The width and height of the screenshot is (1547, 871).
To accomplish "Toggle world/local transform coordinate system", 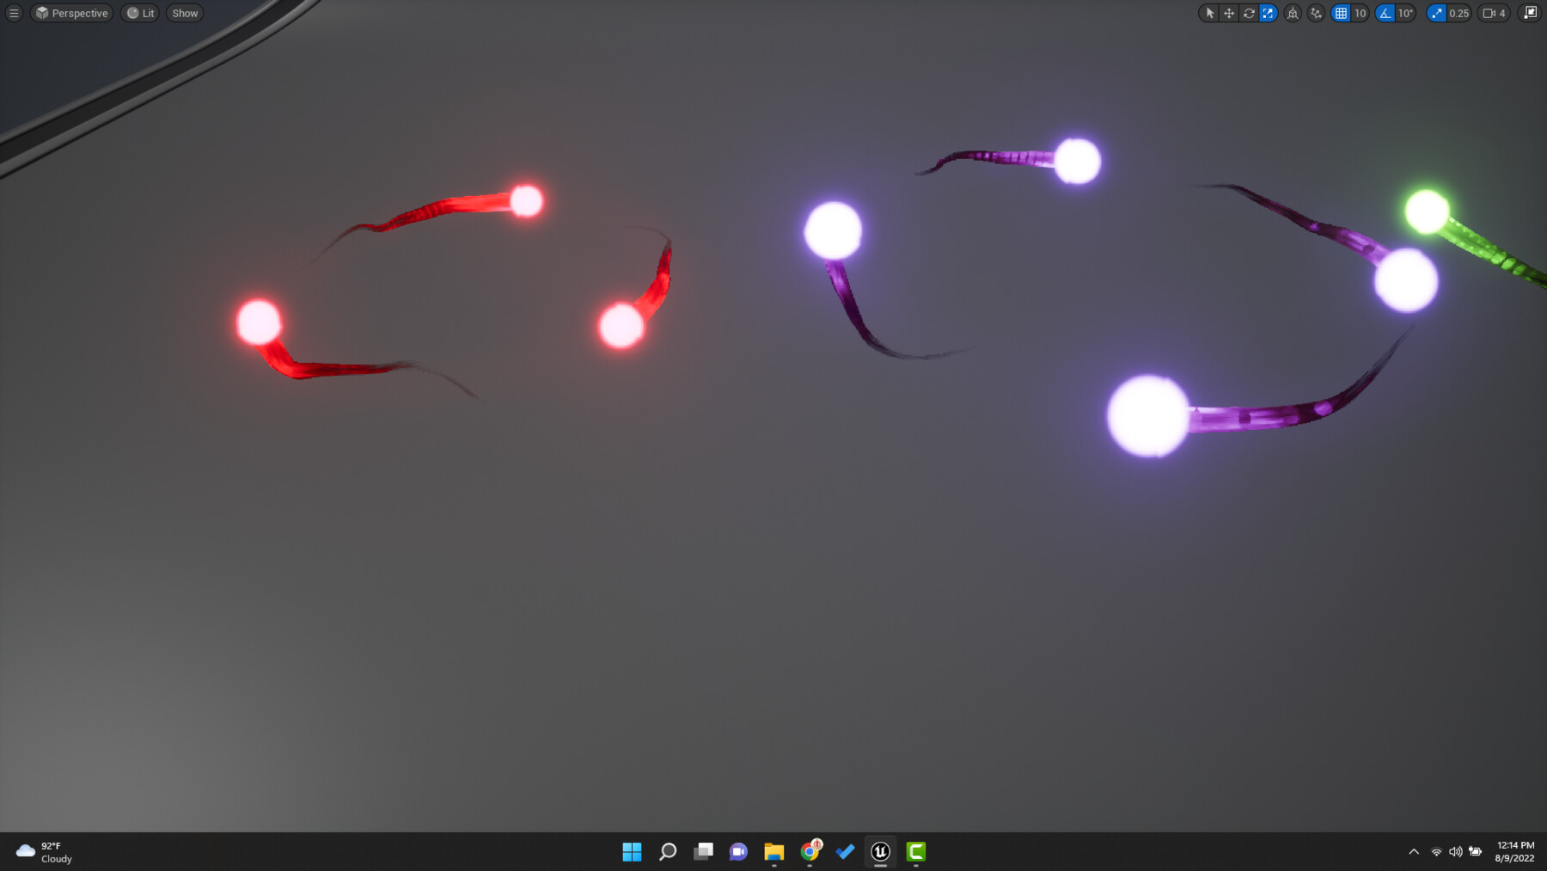I will [1293, 13].
